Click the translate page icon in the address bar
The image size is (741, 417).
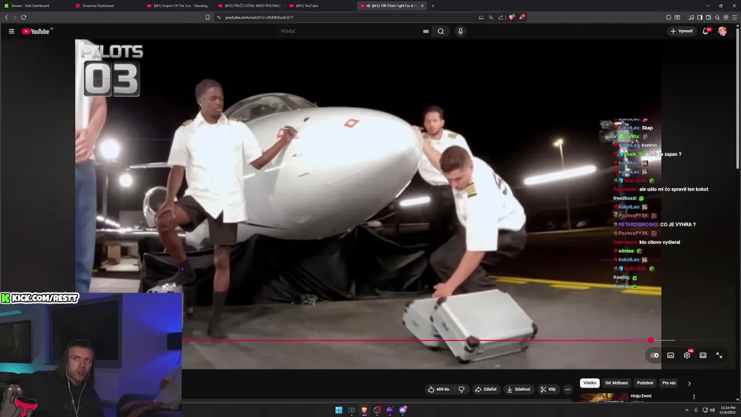[x=491, y=17]
